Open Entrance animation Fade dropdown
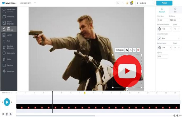This screenshot has width=182, height=117. tap(164, 29)
